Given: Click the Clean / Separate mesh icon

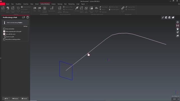Looking at the screenshot, I should 60,8.
